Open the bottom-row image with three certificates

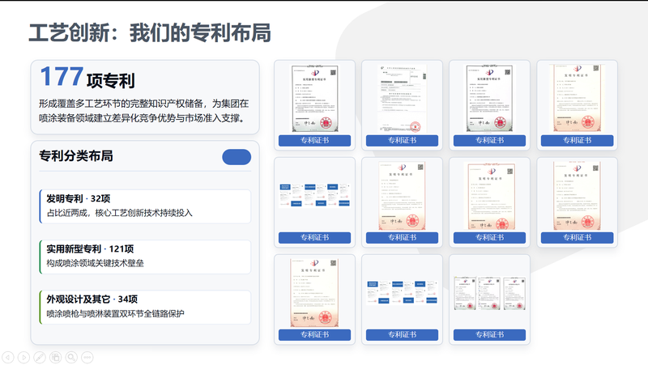(489, 293)
